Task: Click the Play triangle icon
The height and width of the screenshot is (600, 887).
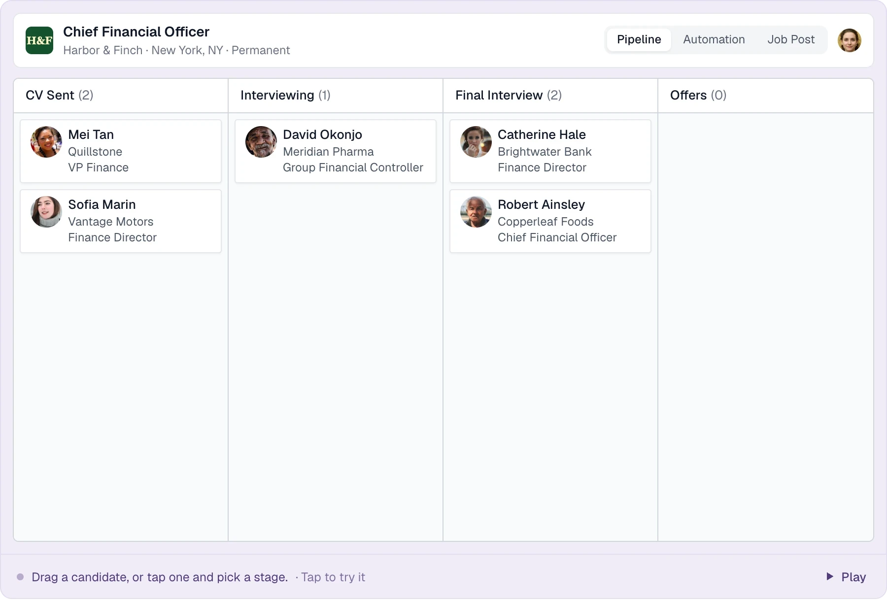Action: pos(830,576)
